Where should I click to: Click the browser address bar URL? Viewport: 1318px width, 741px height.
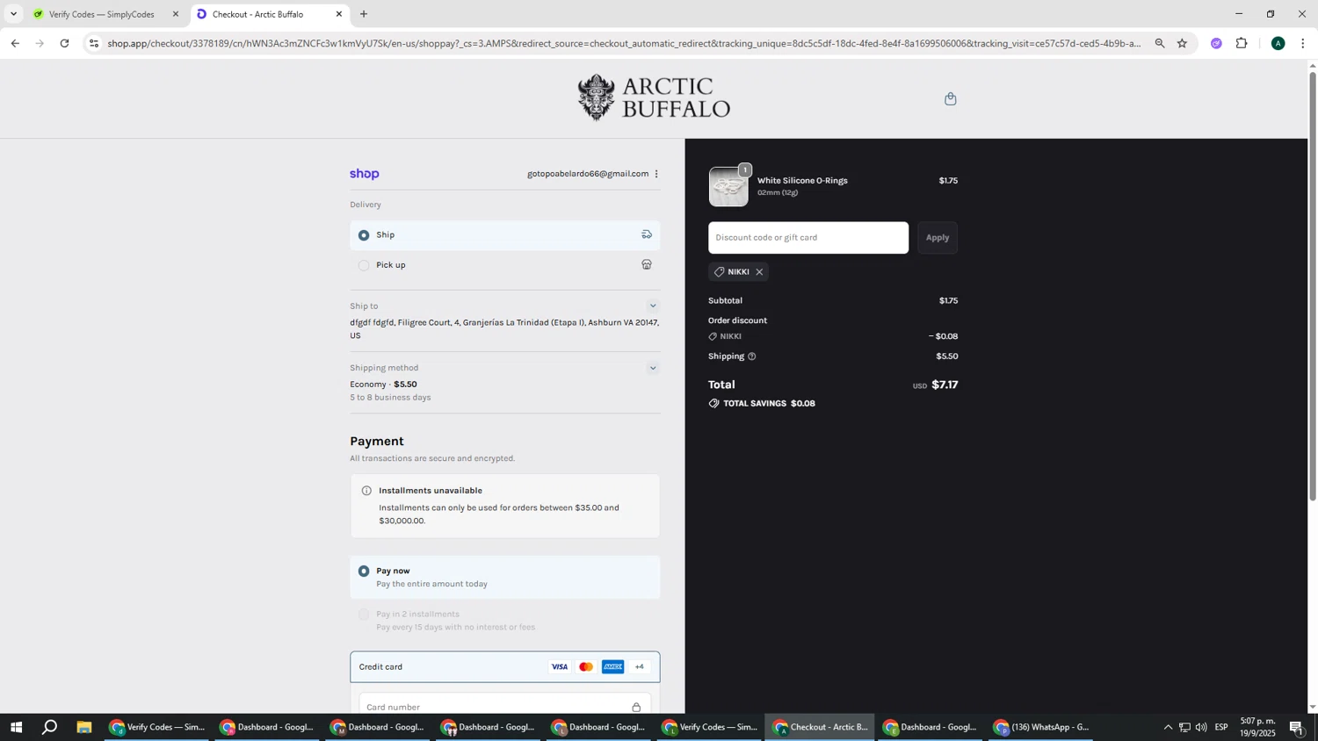click(624, 43)
